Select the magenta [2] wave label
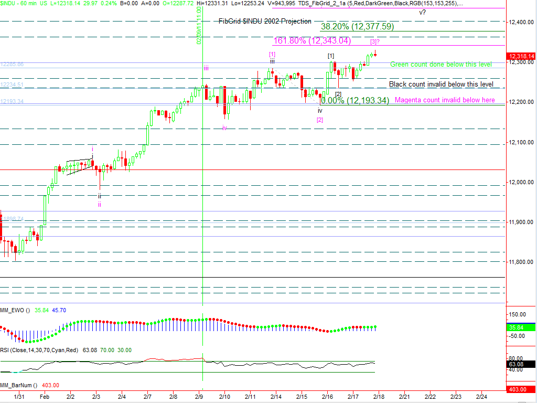 click(x=320, y=120)
